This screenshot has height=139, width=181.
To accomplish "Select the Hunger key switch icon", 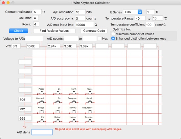I will point(74,121).
